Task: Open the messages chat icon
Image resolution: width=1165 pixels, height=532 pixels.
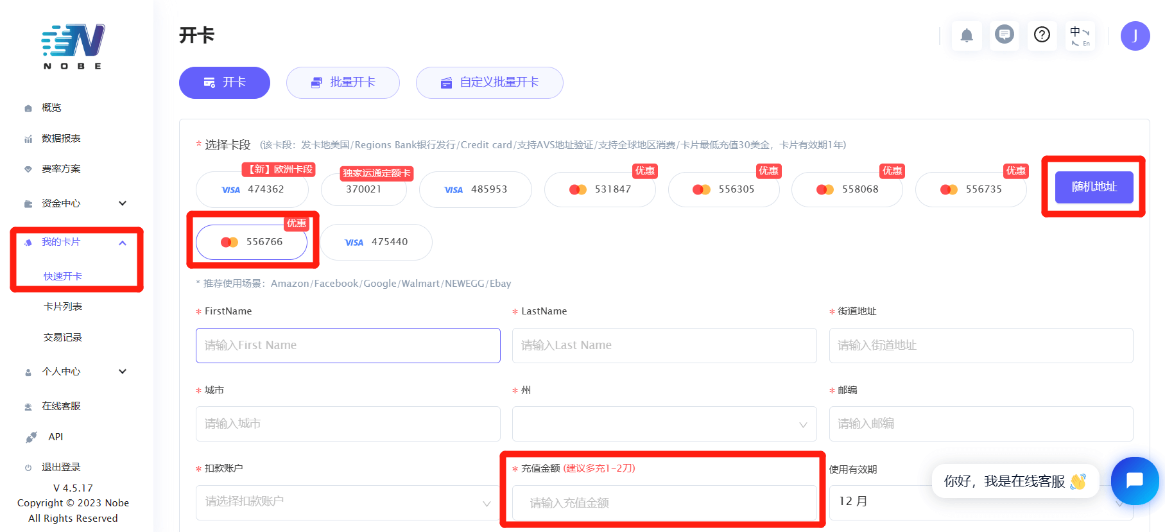Action: (x=1005, y=34)
